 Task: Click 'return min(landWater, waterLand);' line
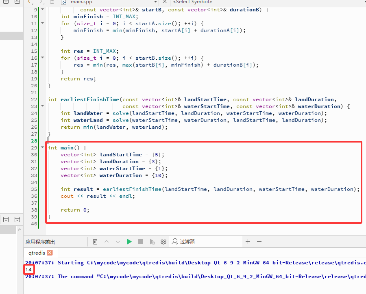click(114, 127)
